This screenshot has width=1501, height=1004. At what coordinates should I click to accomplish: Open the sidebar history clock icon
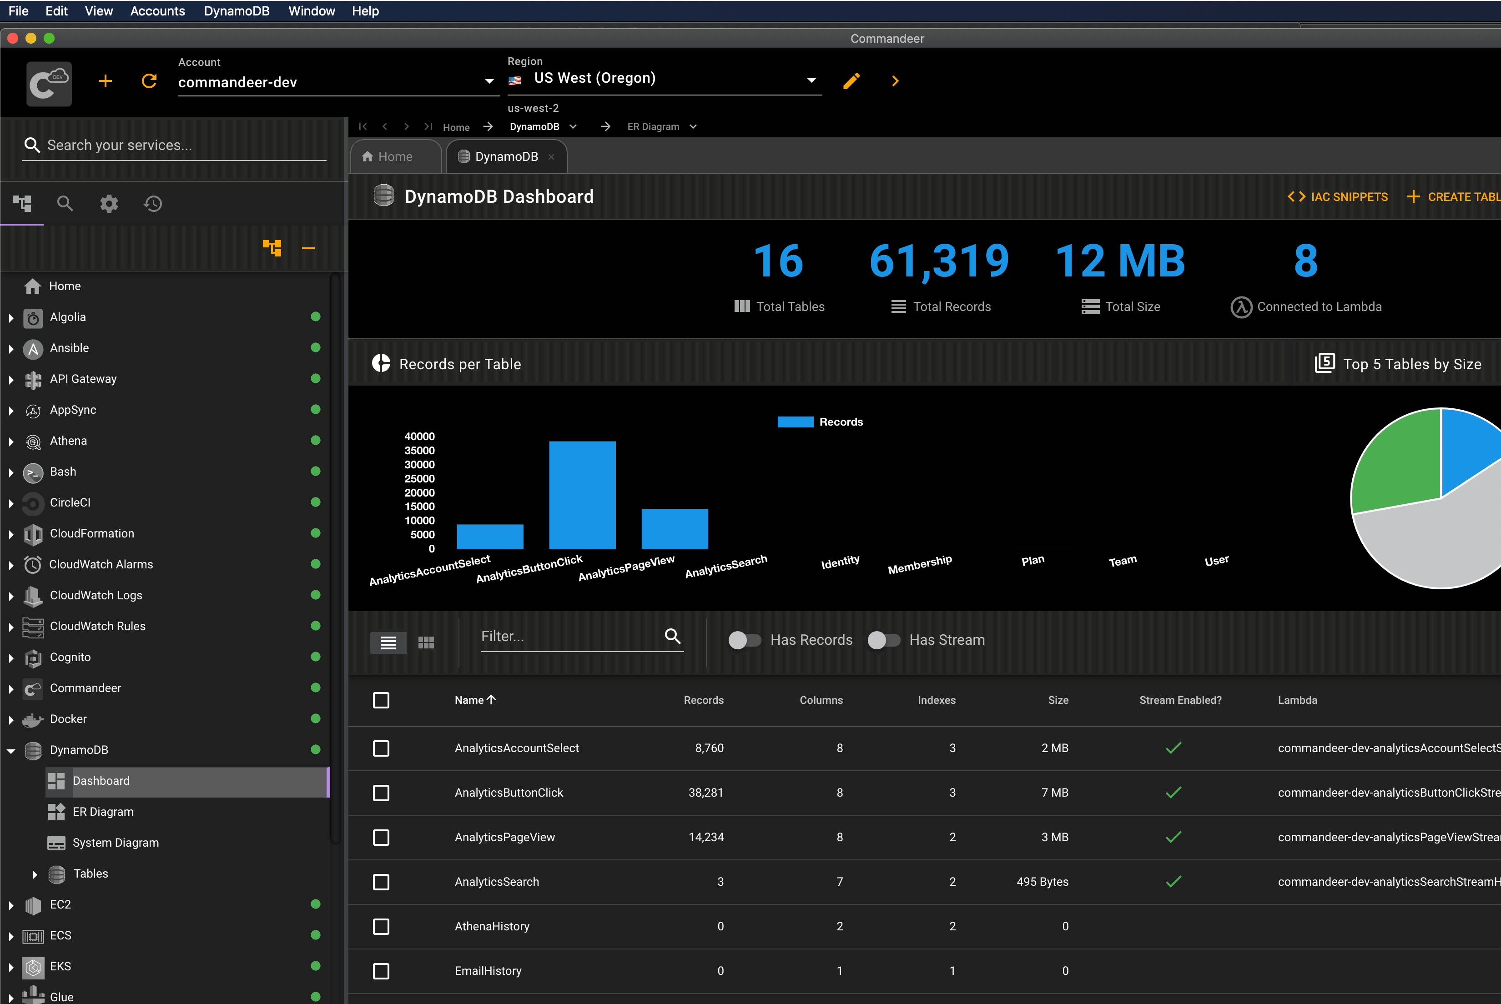[152, 204]
